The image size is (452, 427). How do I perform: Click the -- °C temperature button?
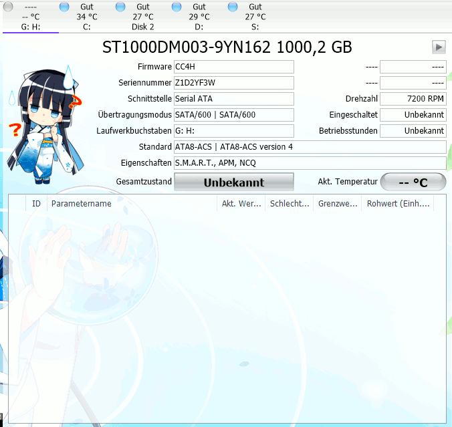click(x=413, y=182)
